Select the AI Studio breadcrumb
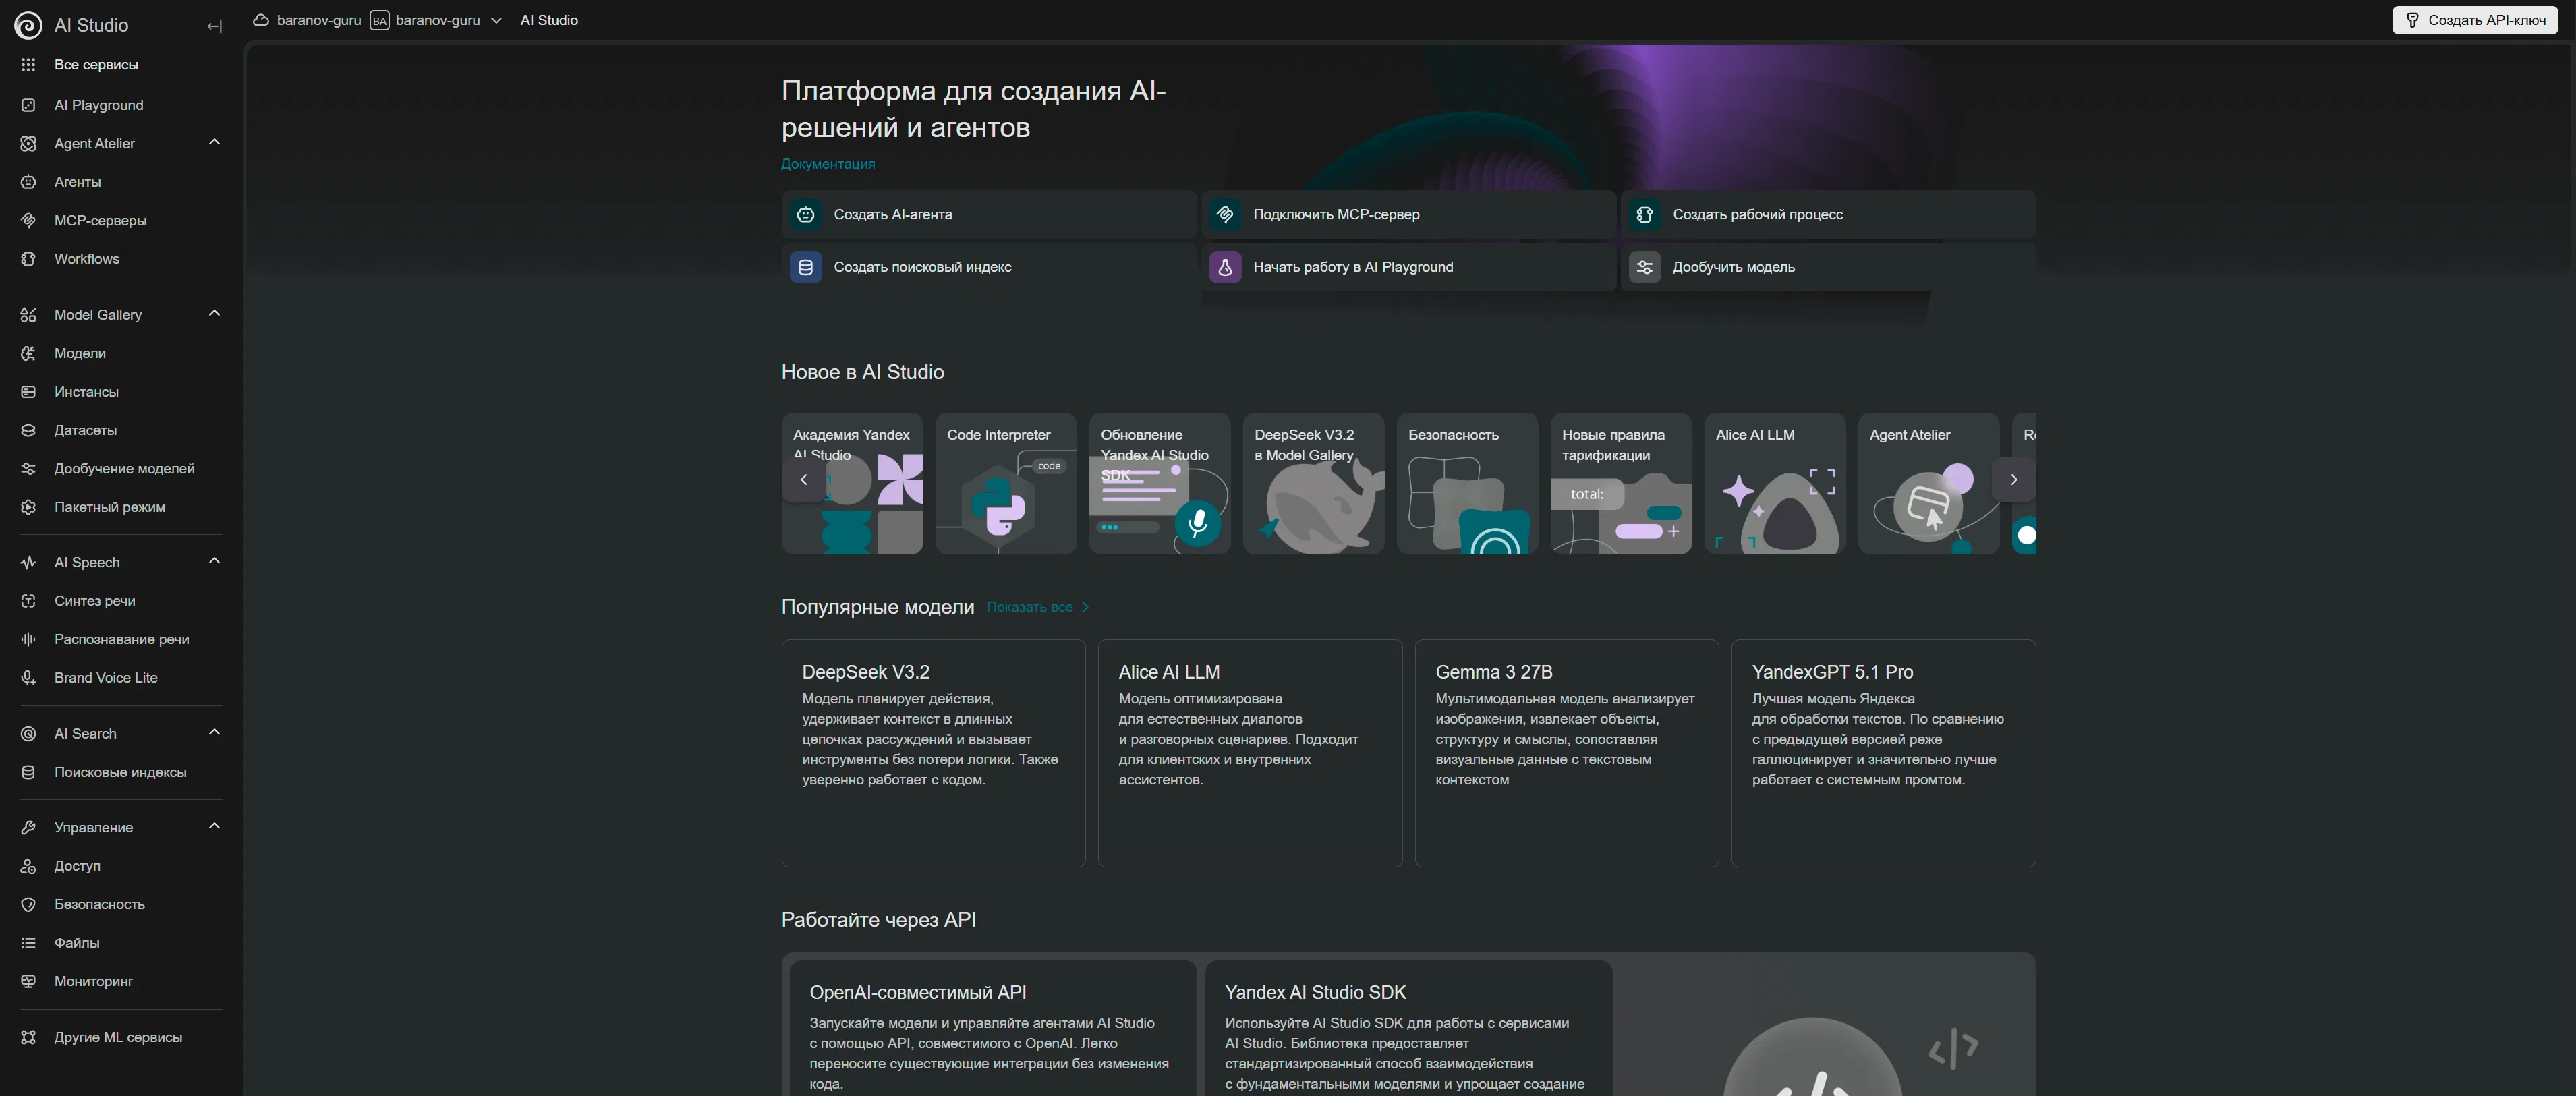The height and width of the screenshot is (1096, 2576). [549, 20]
